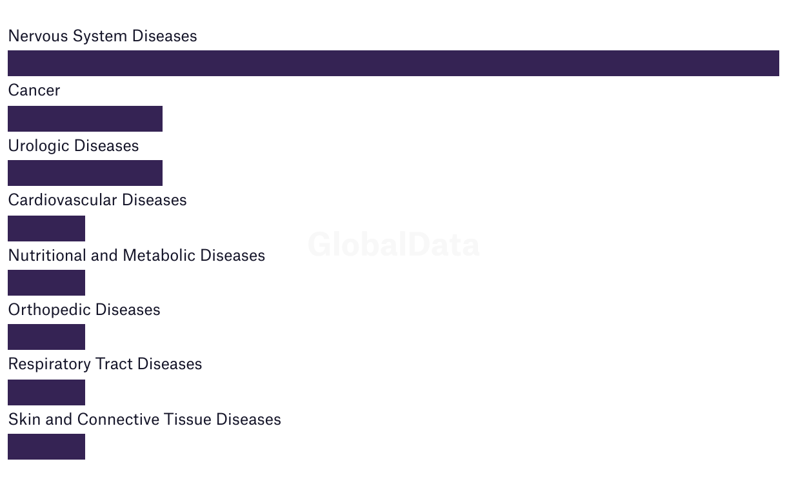
Task: Click the GlobalData watermark
Action: 393,245
